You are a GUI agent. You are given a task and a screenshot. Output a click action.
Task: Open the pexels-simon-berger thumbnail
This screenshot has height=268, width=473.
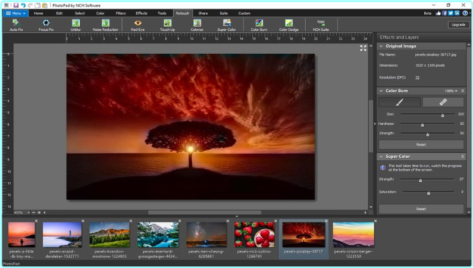tap(353, 235)
